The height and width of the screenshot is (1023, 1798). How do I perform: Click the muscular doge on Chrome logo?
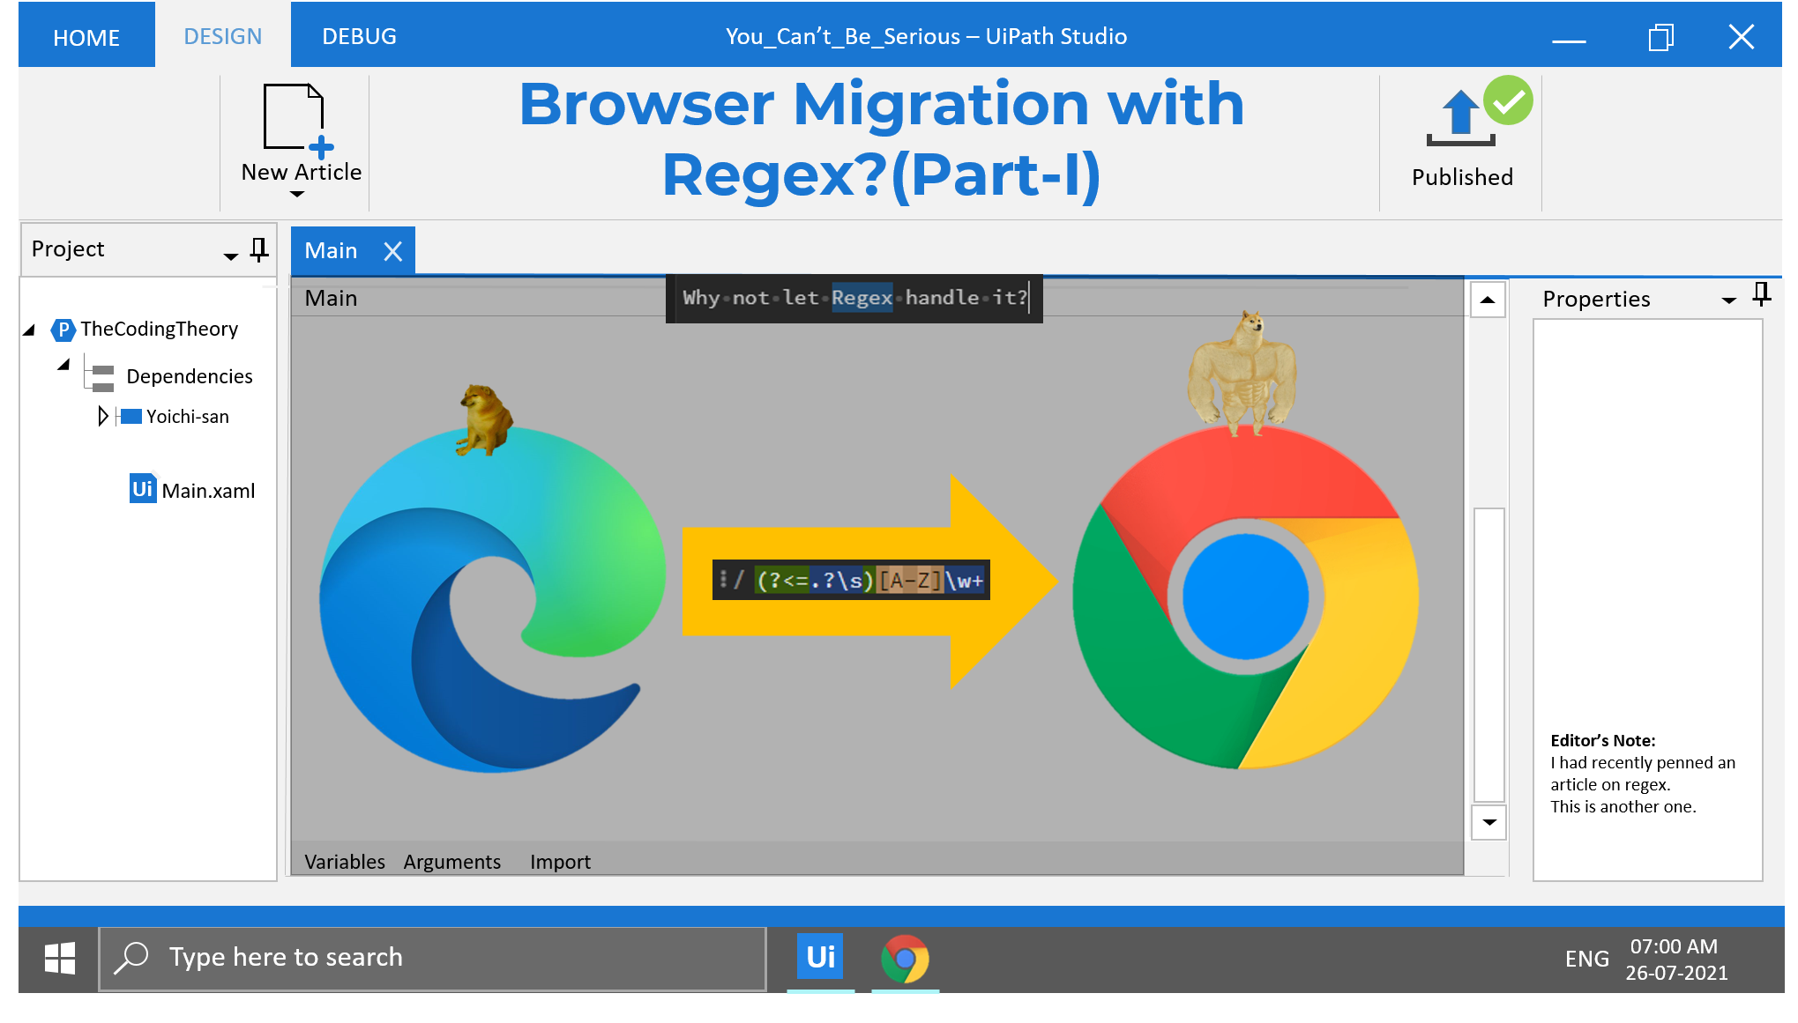[x=1242, y=373]
